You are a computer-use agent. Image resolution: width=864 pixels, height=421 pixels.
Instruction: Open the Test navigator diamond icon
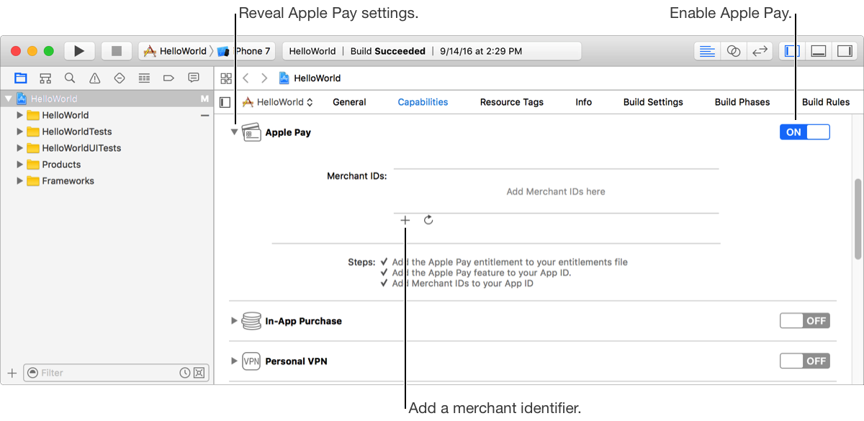pyautogui.click(x=120, y=78)
